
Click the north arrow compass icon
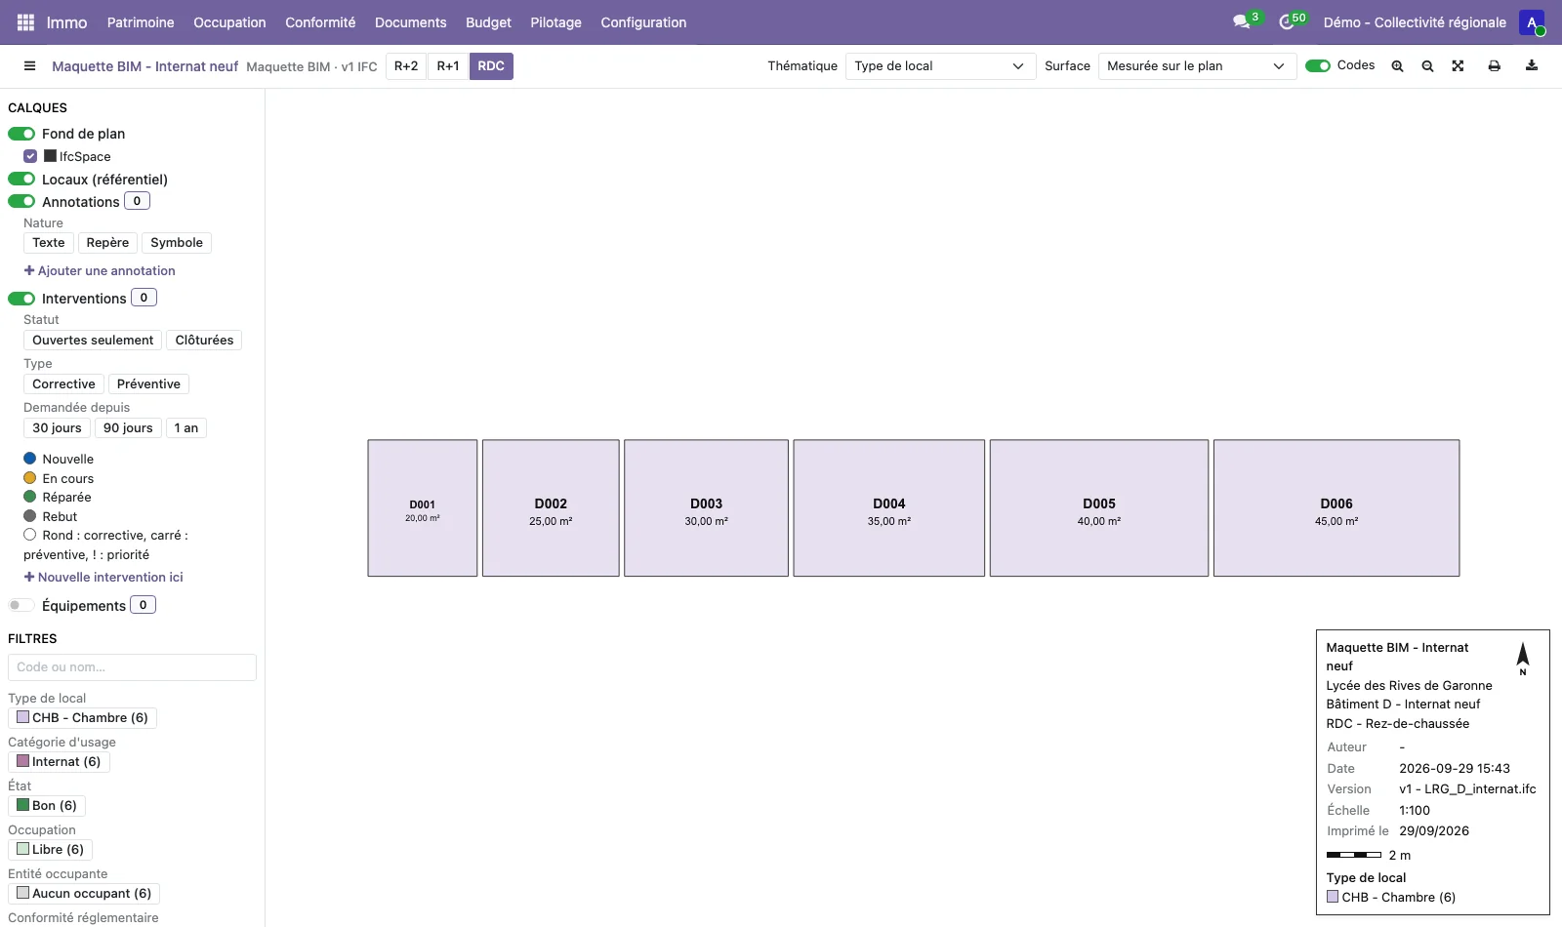point(1523,659)
